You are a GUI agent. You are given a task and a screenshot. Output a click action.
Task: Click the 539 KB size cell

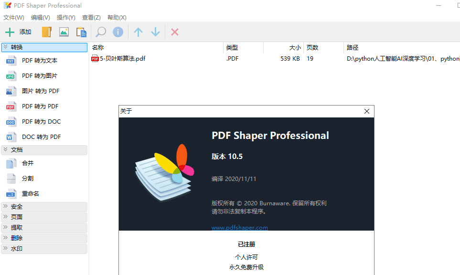point(290,59)
